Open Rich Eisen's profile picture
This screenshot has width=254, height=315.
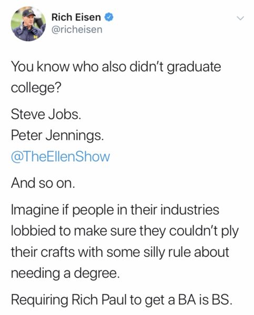coord(28,24)
